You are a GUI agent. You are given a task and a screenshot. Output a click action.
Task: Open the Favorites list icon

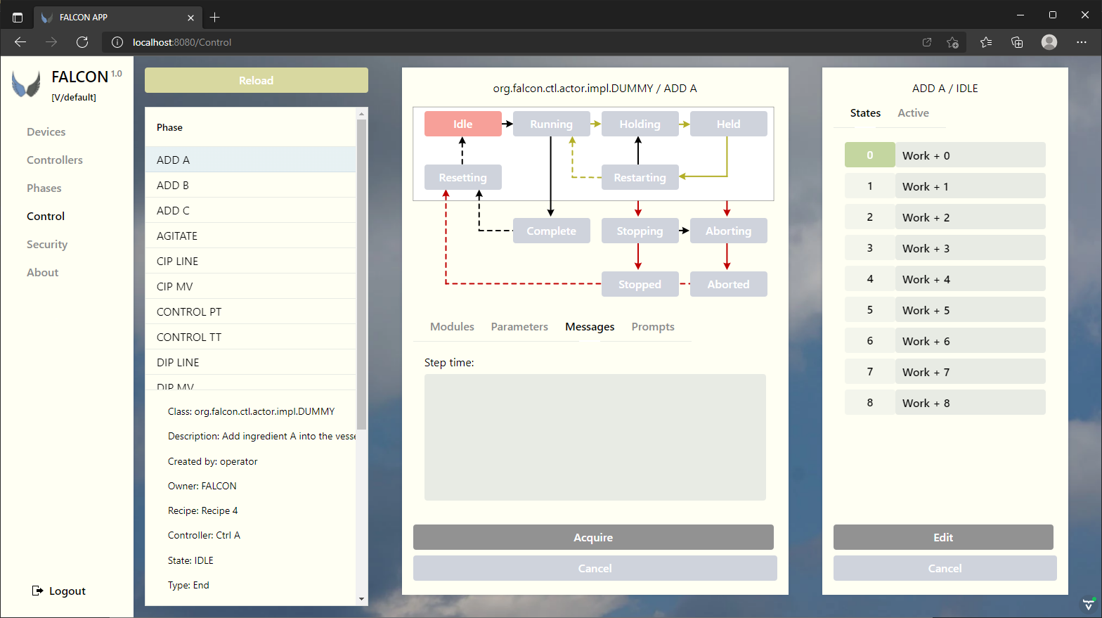[986, 42]
